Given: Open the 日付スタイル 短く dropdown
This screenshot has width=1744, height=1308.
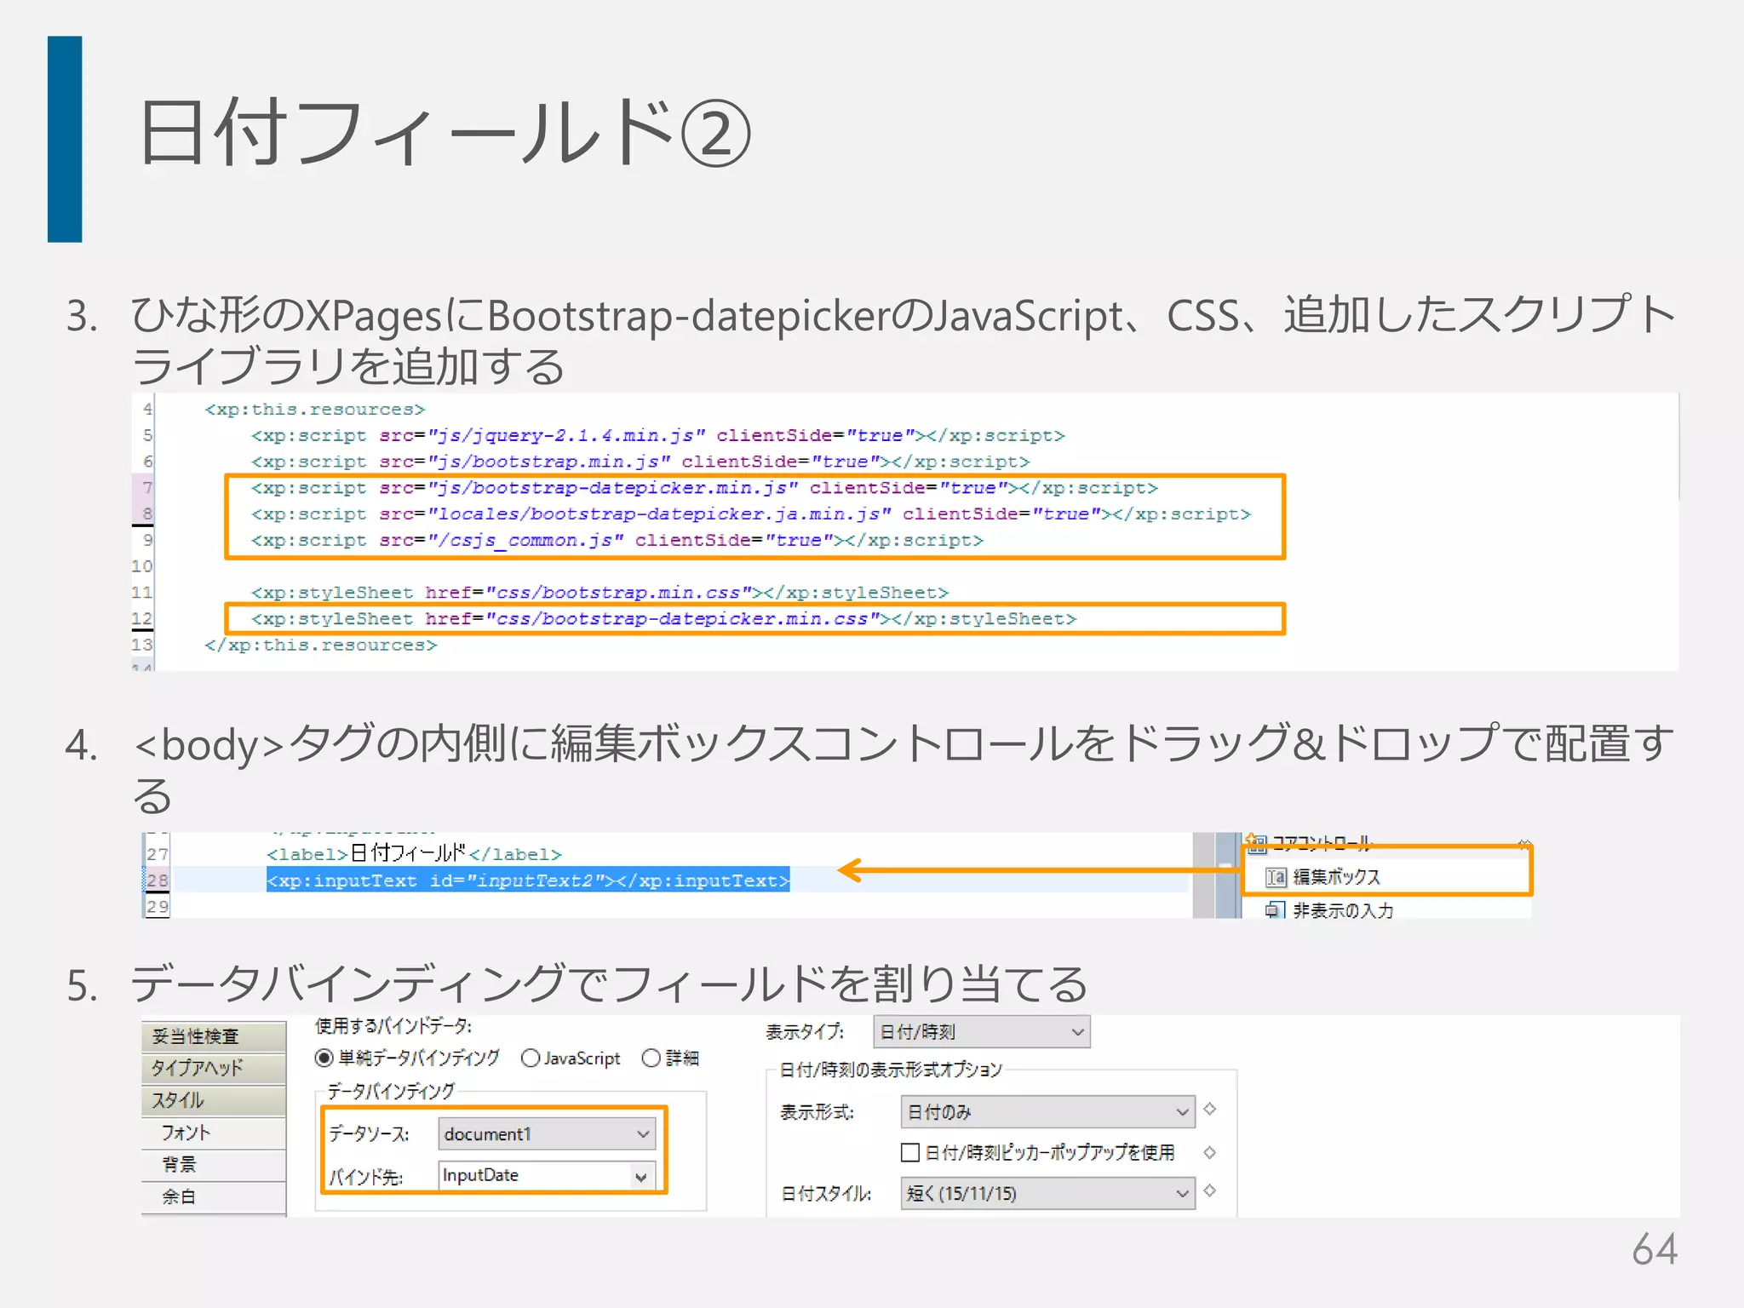Looking at the screenshot, I should pos(1047,1194).
